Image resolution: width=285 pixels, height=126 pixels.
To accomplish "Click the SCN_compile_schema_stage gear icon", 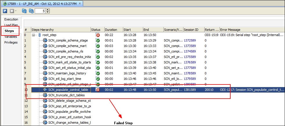I will point(45,40).
